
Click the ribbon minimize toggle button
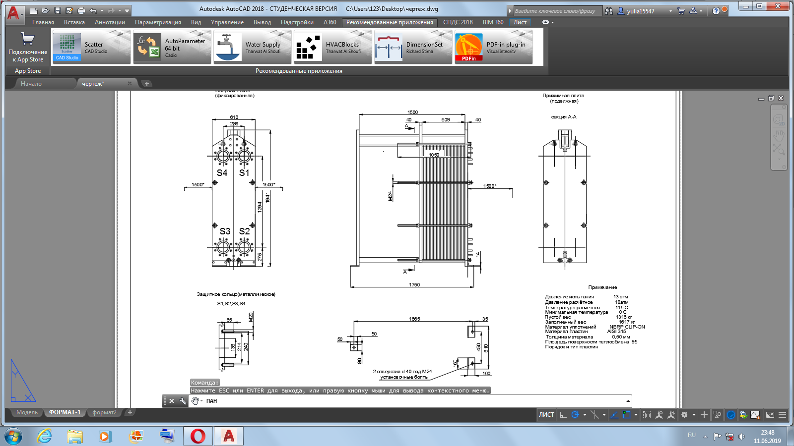click(546, 22)
